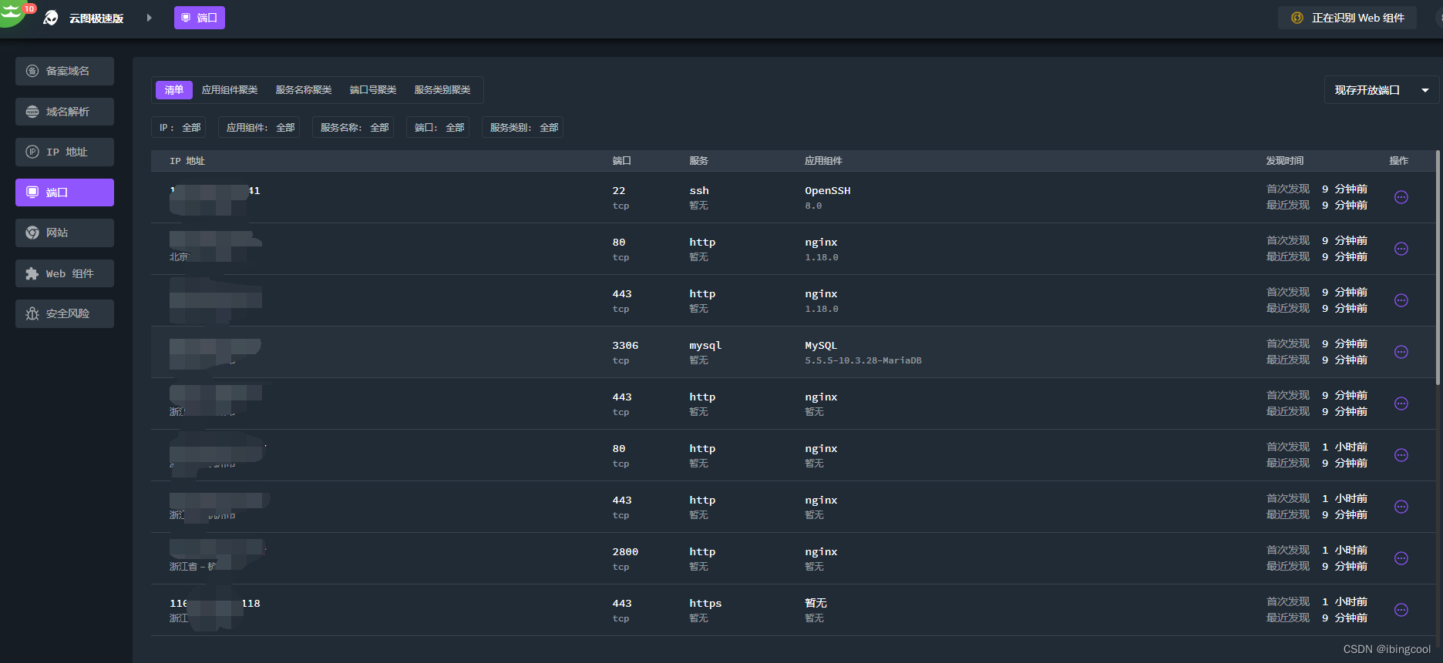Click the breadcrumb arrow after 云图极速版
The width and height of the screenshot is (1443, 663).
click(x=149, y=18)
